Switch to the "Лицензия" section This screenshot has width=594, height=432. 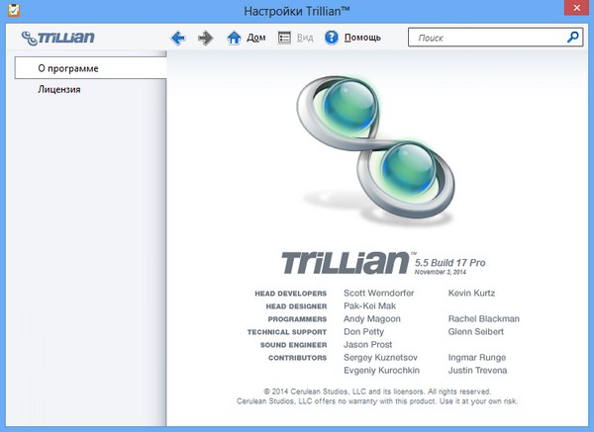coord(59,90)
